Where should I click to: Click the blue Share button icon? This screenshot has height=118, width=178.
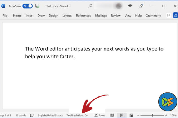[175, 16]
